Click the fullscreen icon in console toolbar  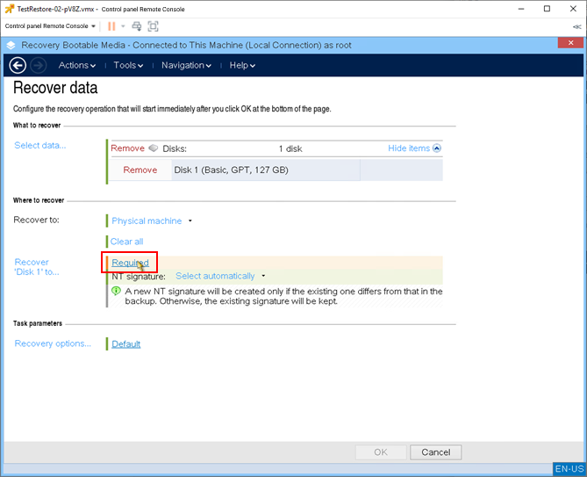[x=154, y=26]
